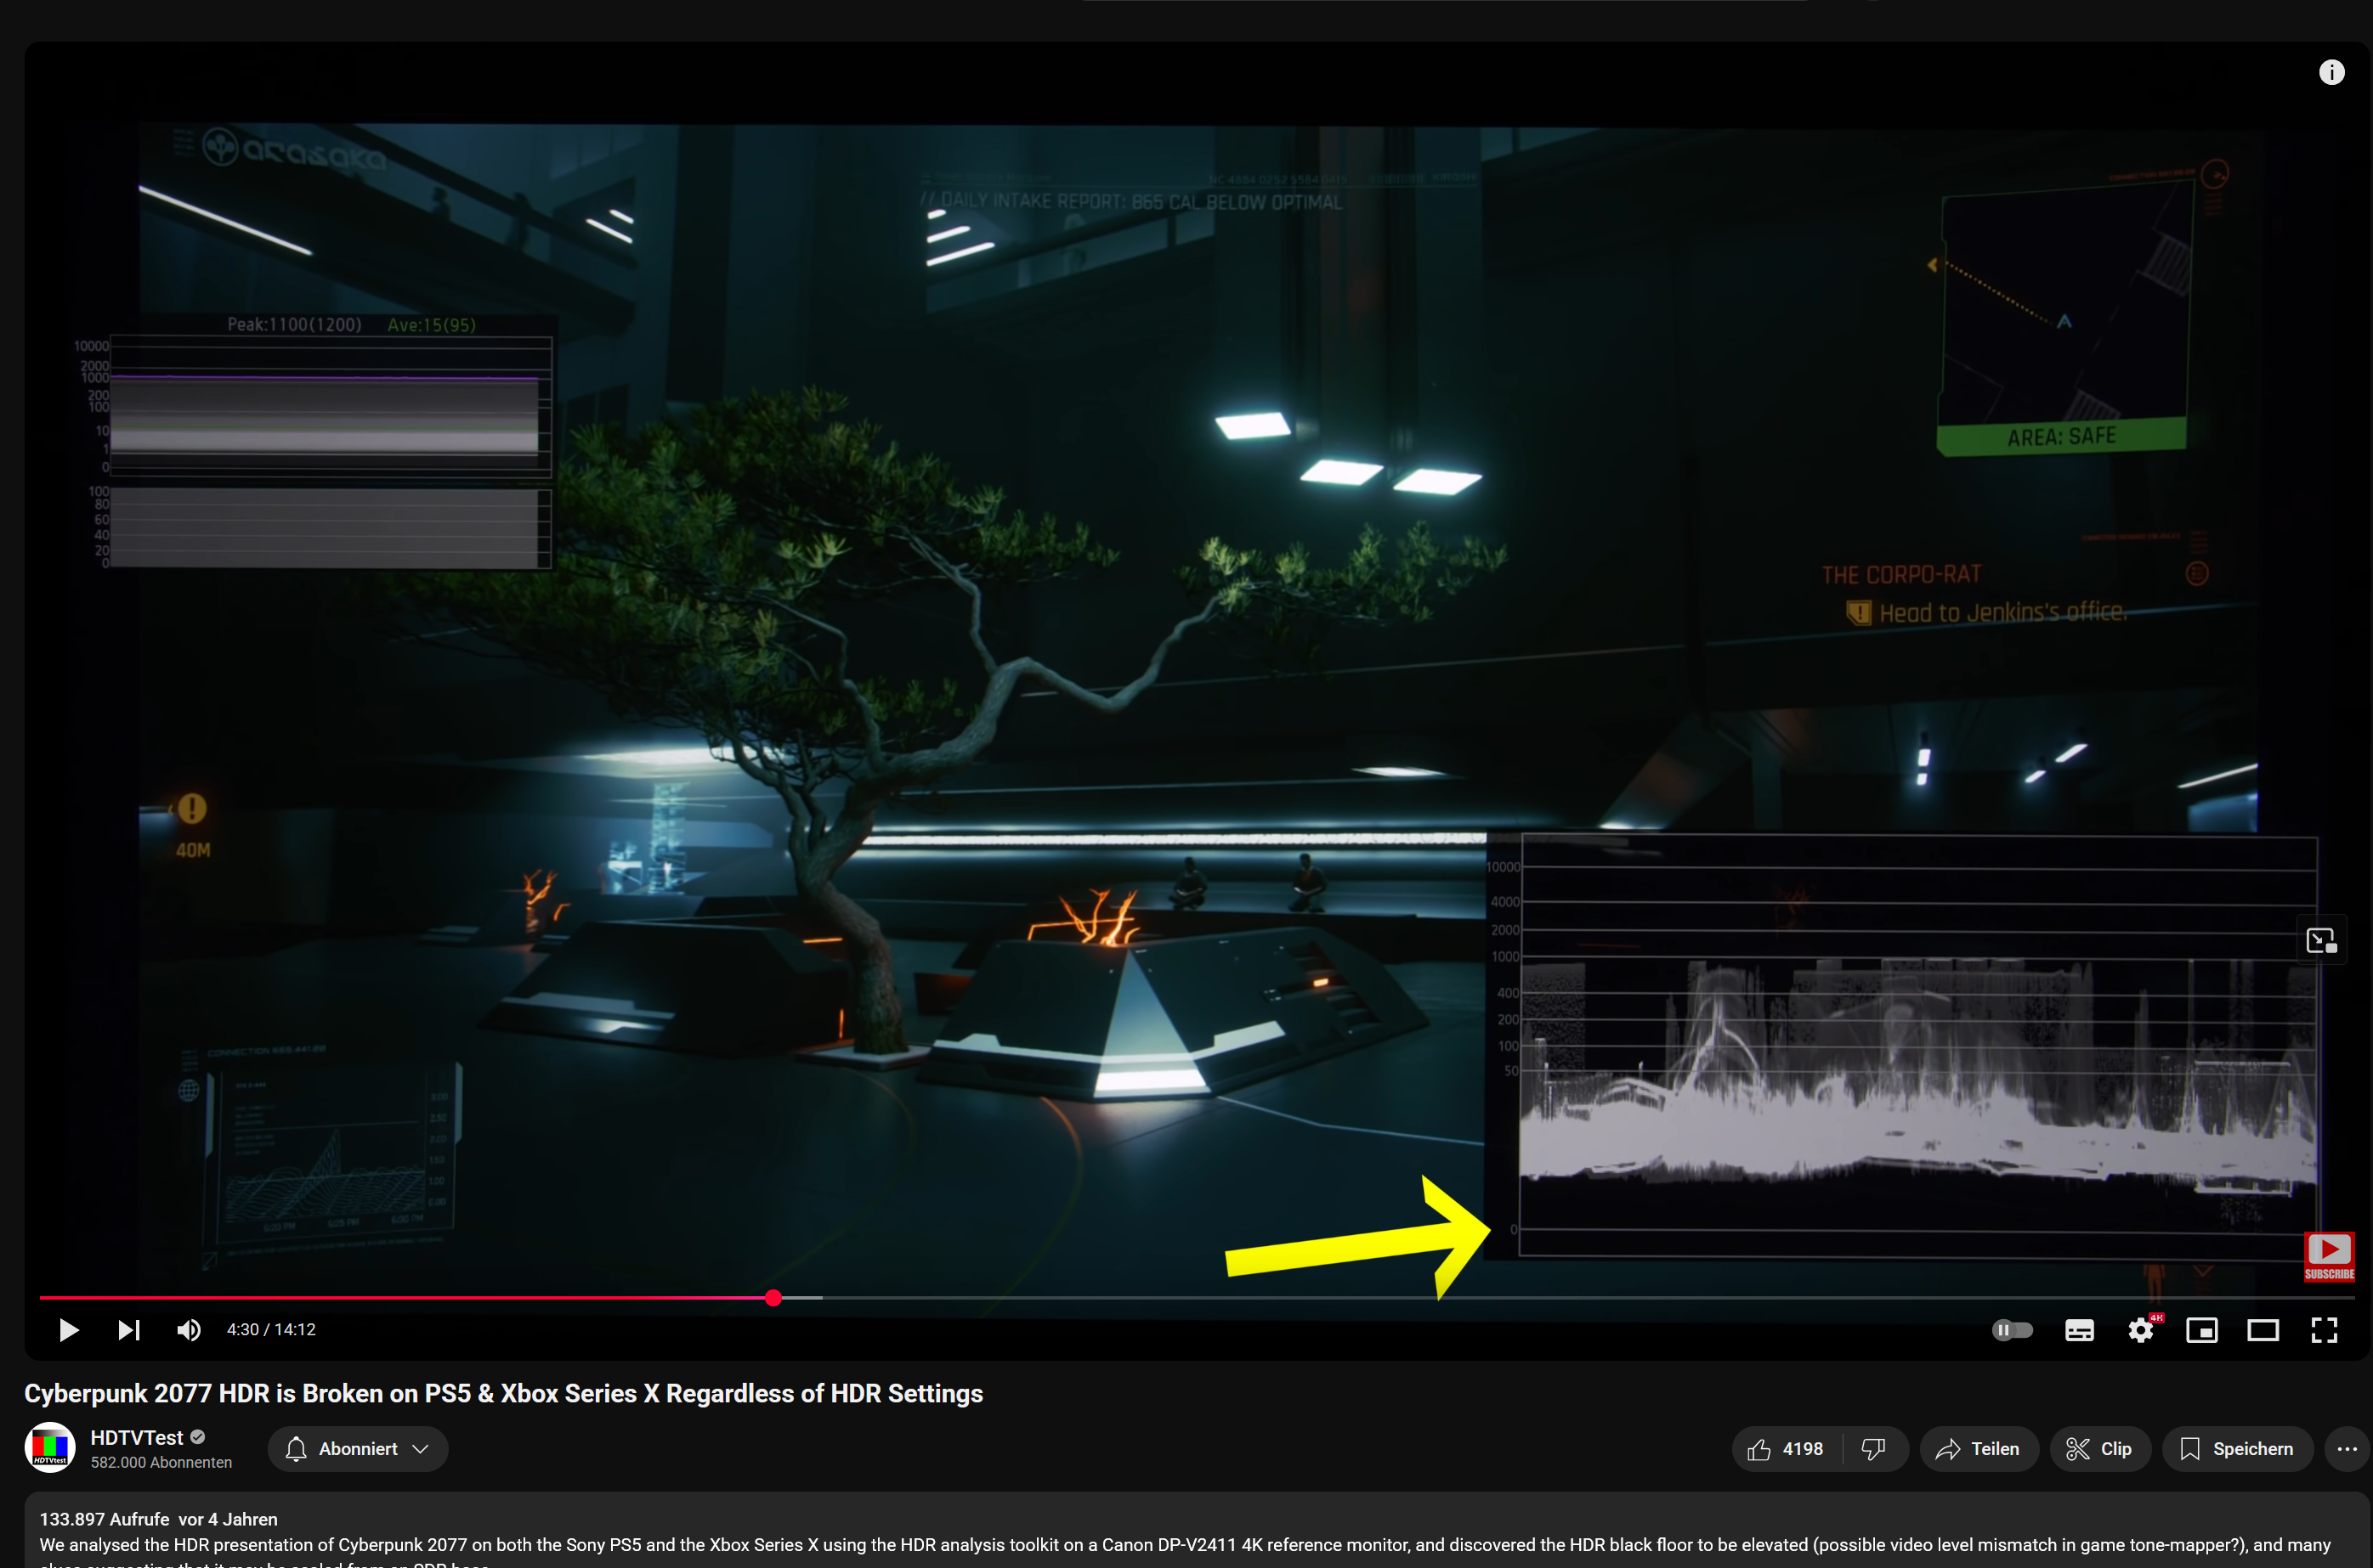Toggle the autoplay switch

click(x=2012, y=1329)
